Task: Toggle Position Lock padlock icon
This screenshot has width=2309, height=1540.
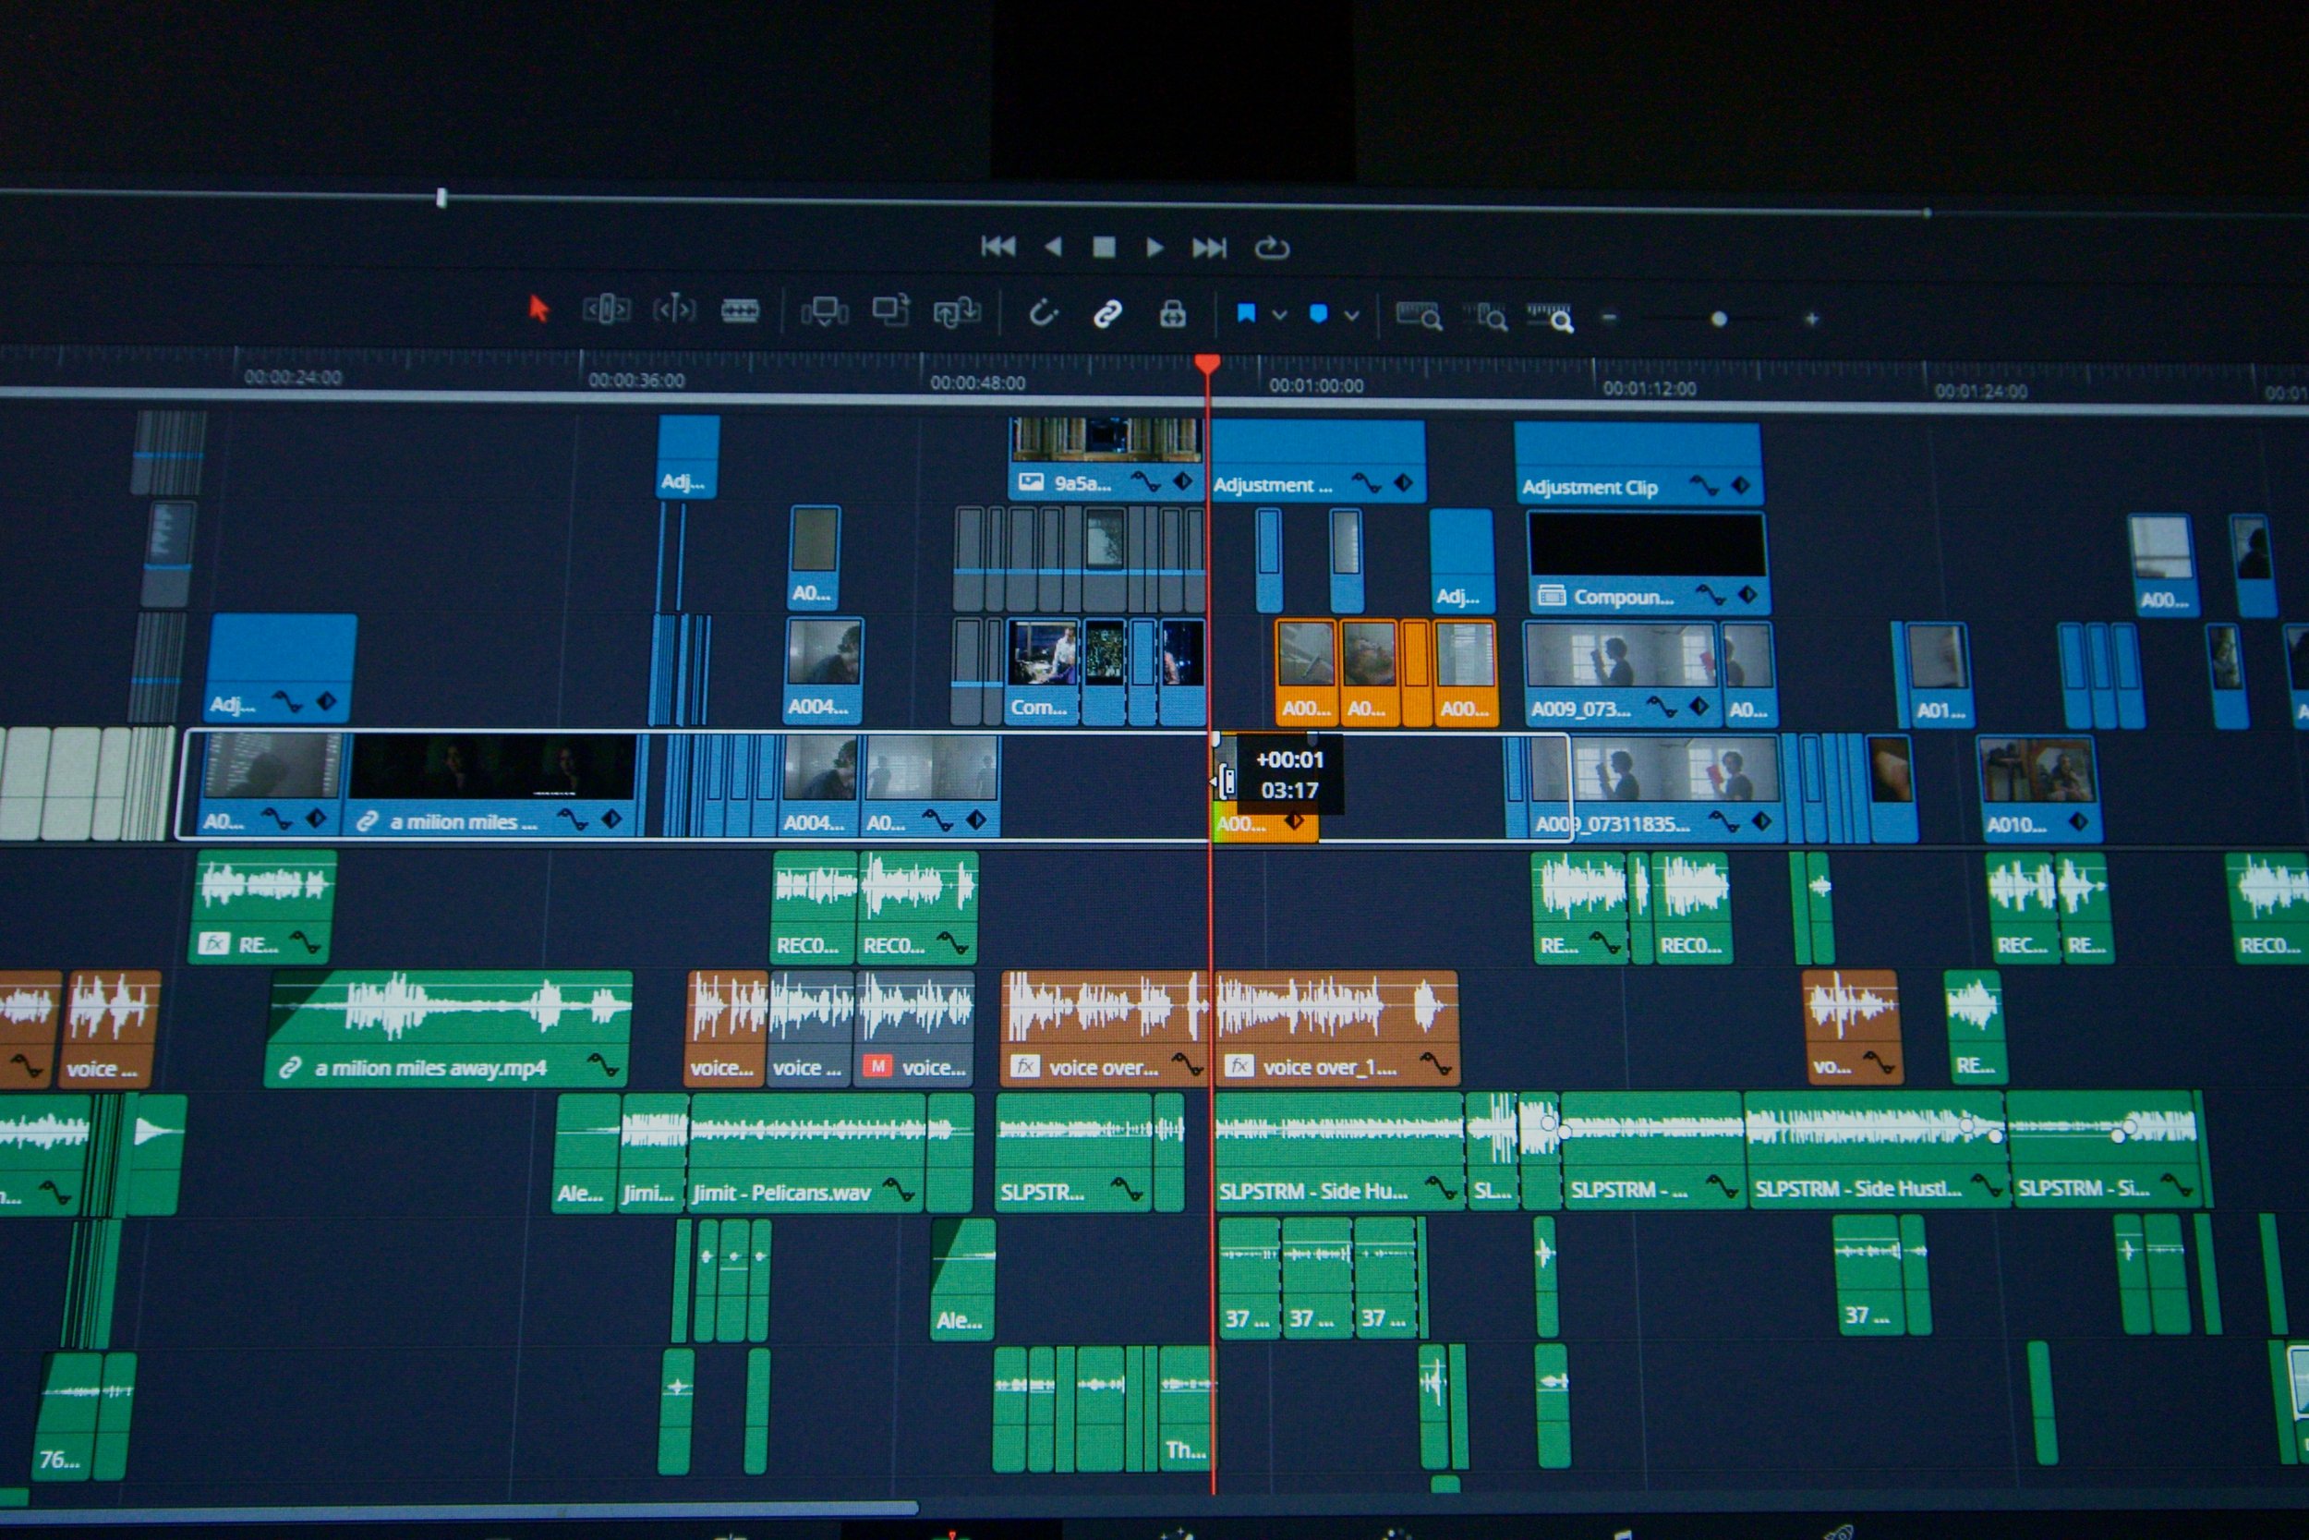Action: (x=1172, y=315)
